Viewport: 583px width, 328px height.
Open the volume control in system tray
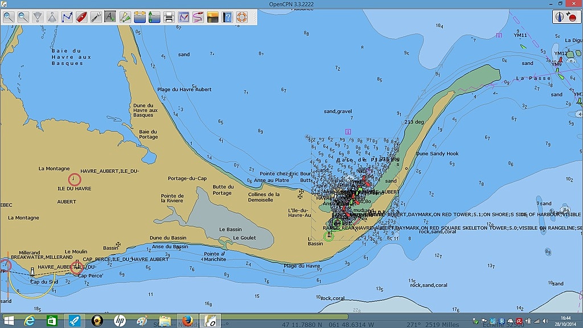(x=545, y=321)
